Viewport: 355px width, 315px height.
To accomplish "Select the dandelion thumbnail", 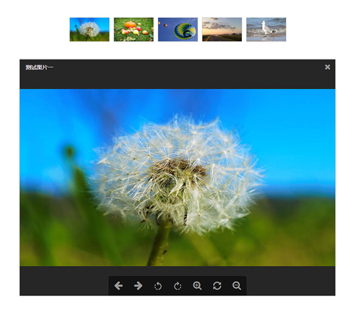I will (89, 29).
